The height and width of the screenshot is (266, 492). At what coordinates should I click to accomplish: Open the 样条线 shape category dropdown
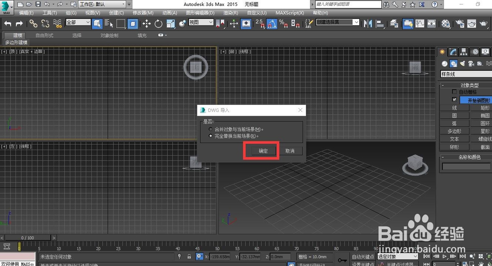pyautogui.click(x=466, y=74)
